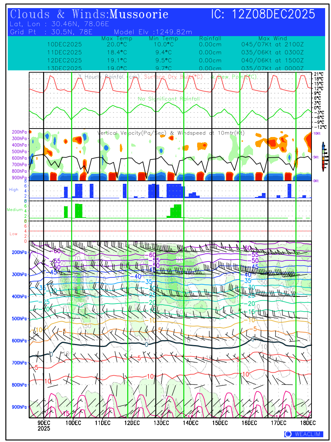The height and width of the screenshot is (442, 331).
Task: Click the WEACLIM logo in the bottom corner
Action: click(304, 434)
